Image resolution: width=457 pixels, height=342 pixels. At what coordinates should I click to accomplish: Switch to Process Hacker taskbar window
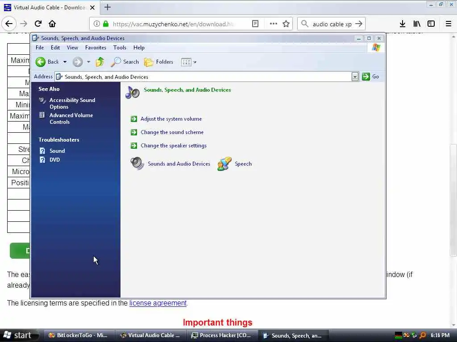click(221, 335)
